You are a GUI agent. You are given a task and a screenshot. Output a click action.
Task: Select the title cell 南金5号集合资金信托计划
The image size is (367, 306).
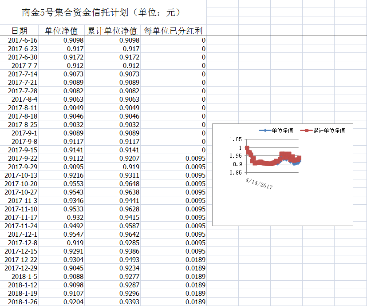point(101,12)
